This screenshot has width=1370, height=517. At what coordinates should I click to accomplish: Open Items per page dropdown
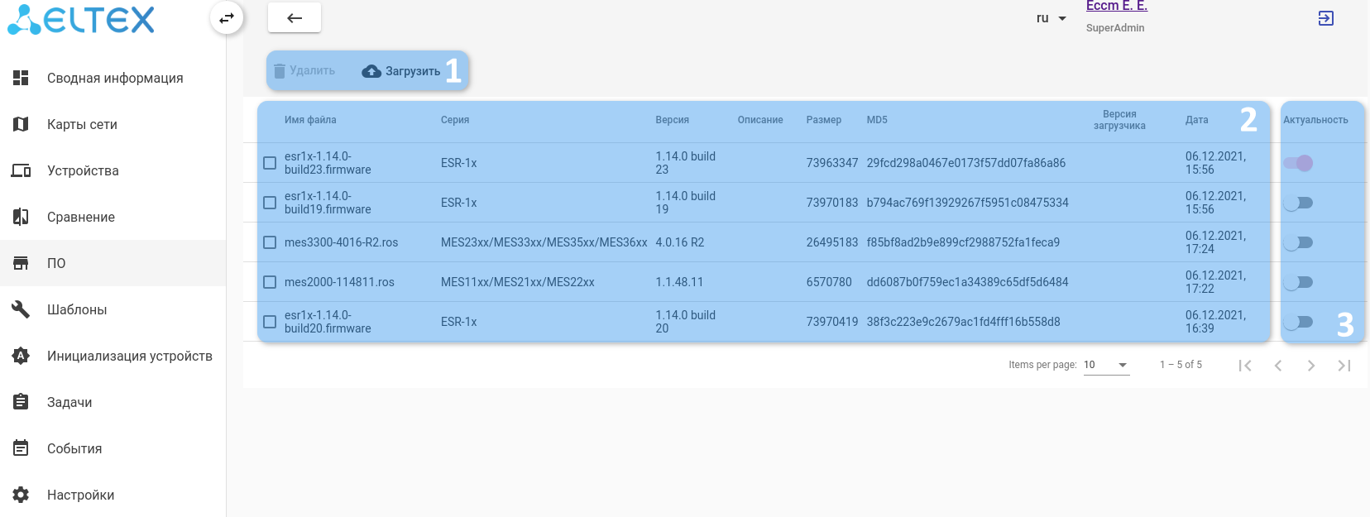click(x=1106, y=365)
